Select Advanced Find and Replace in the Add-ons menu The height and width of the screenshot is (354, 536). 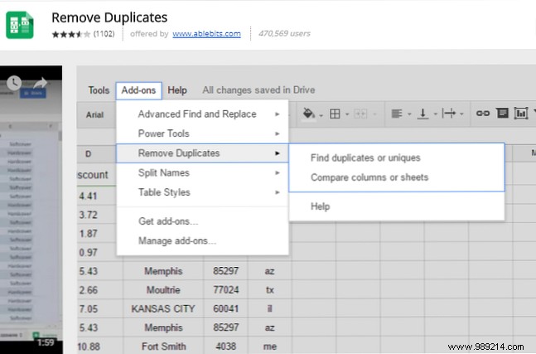[202, 114]
